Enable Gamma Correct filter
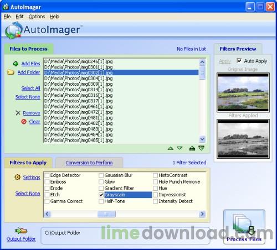This screenshot has width=277, height=250. tap(47, 201)
